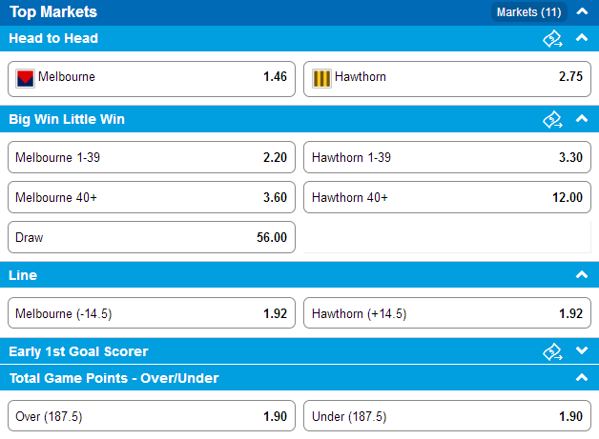Expand the Early 1st Goal Scorer market

582,350
